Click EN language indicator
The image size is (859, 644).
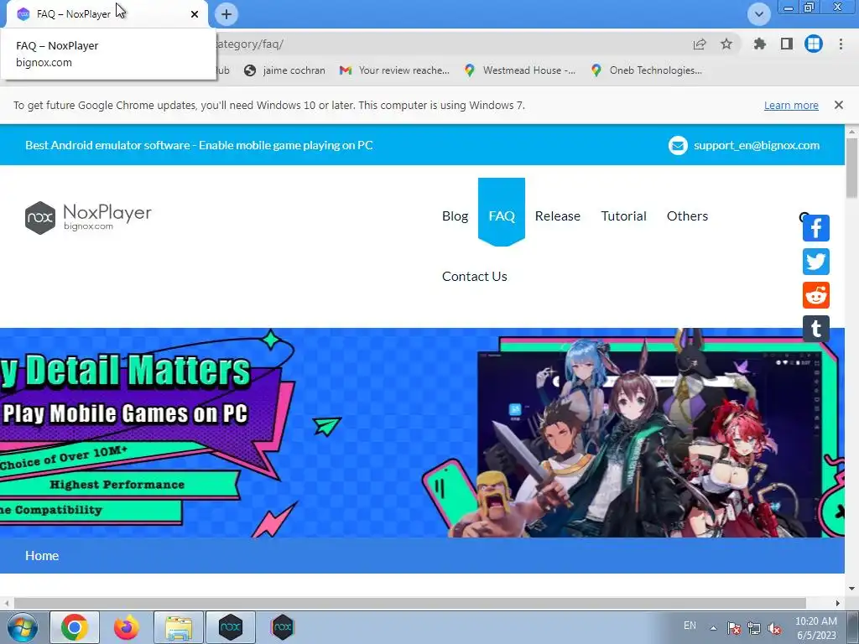(x=690, y=626)
